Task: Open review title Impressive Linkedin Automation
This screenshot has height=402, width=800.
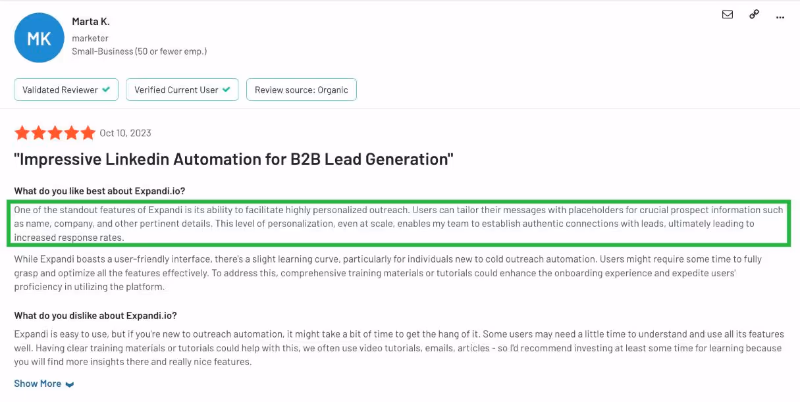Action: 234,159
